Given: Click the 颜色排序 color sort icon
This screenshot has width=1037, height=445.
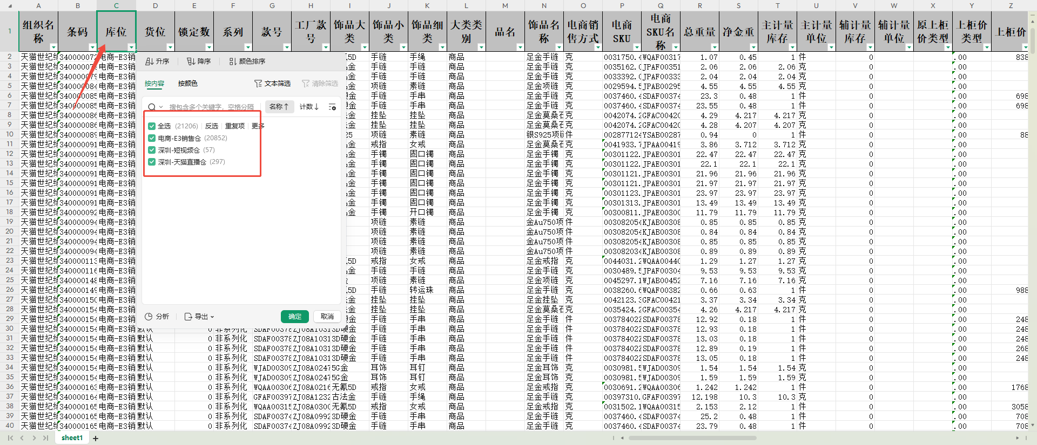Looking at the screenshot, I should pos(232,61).
